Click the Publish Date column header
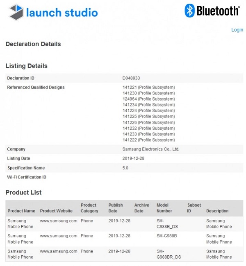The height and width of the screenshot is (266, 246). (x=116, y=208)
